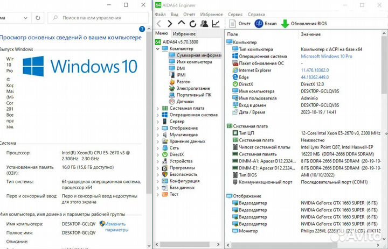This screenshot has width=388, height=249.
Task: Open the Избранное menu in menu bar
Action: coord(212,15)
